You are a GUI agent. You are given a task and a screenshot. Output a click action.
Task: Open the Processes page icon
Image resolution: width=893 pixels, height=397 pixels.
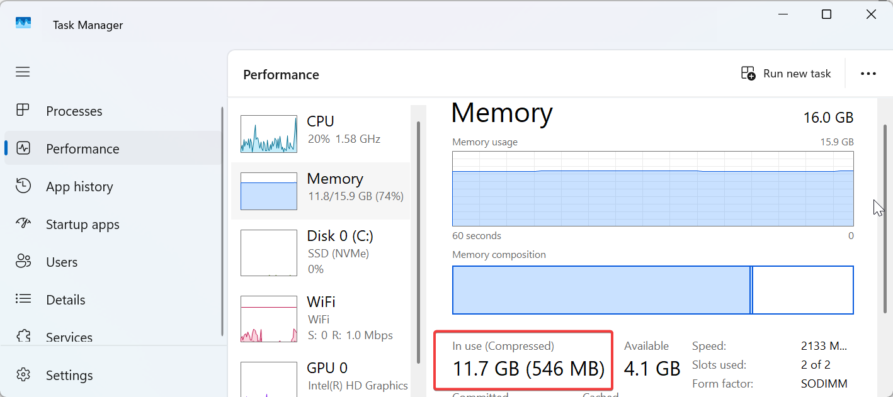(23, 111)
